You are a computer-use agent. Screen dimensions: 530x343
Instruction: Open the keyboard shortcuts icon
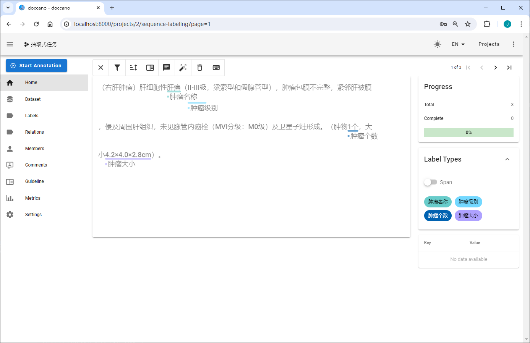[x=216, y=68]
